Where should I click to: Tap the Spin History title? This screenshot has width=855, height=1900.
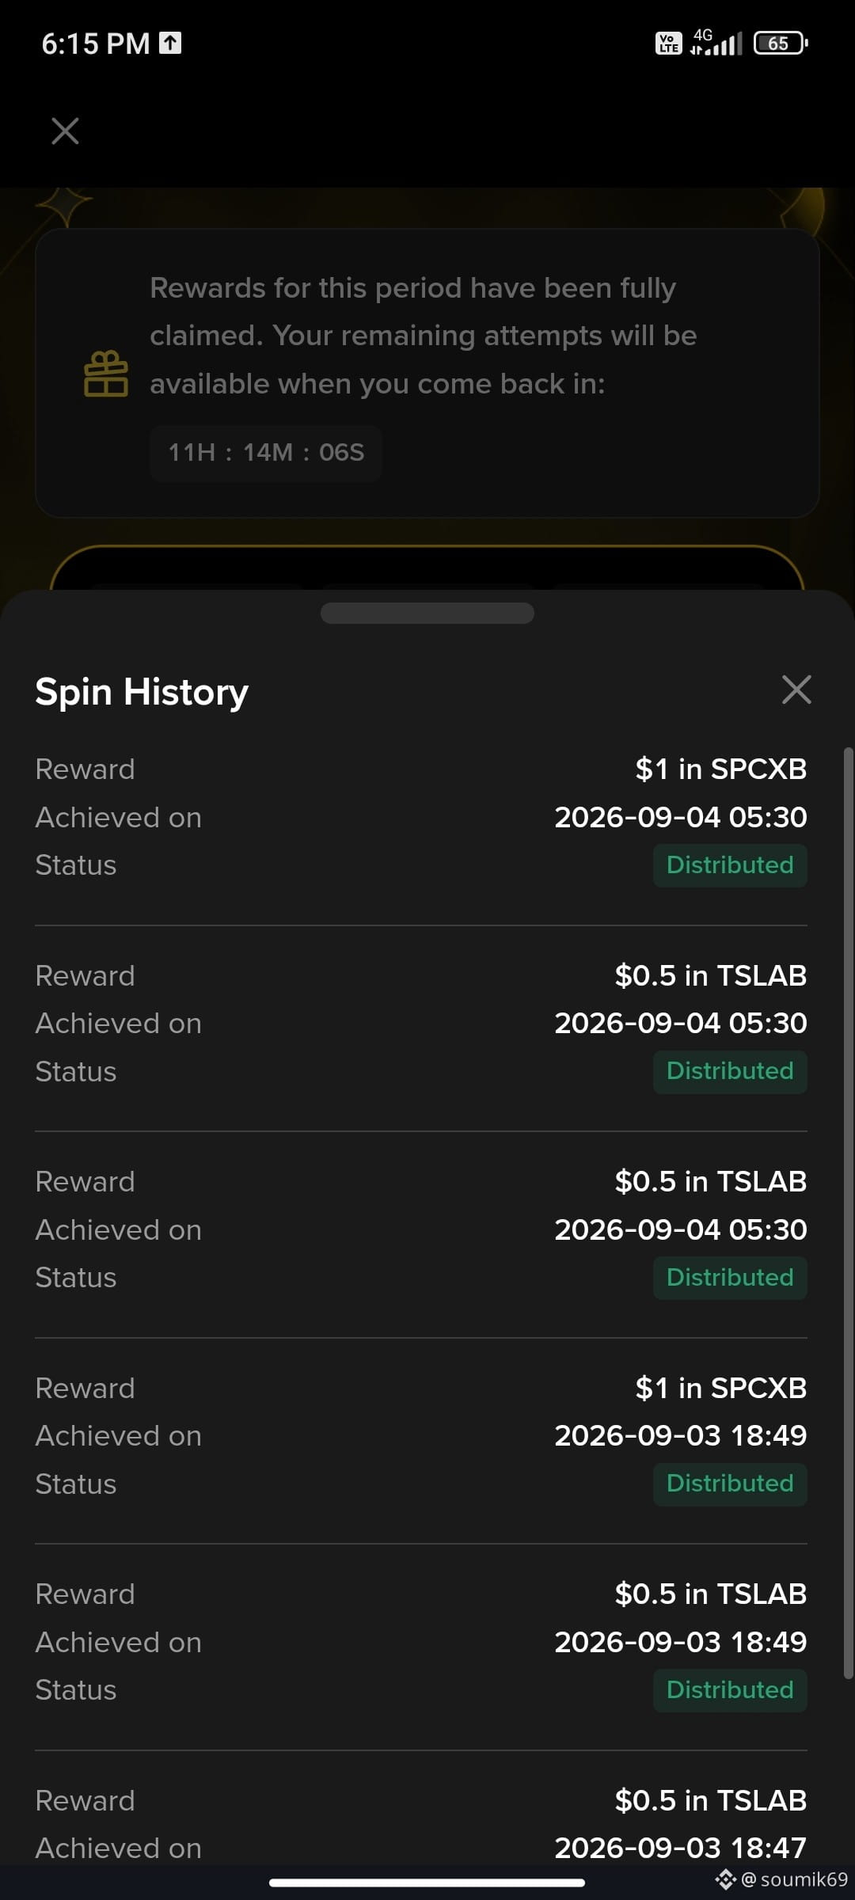click(142, 692)
